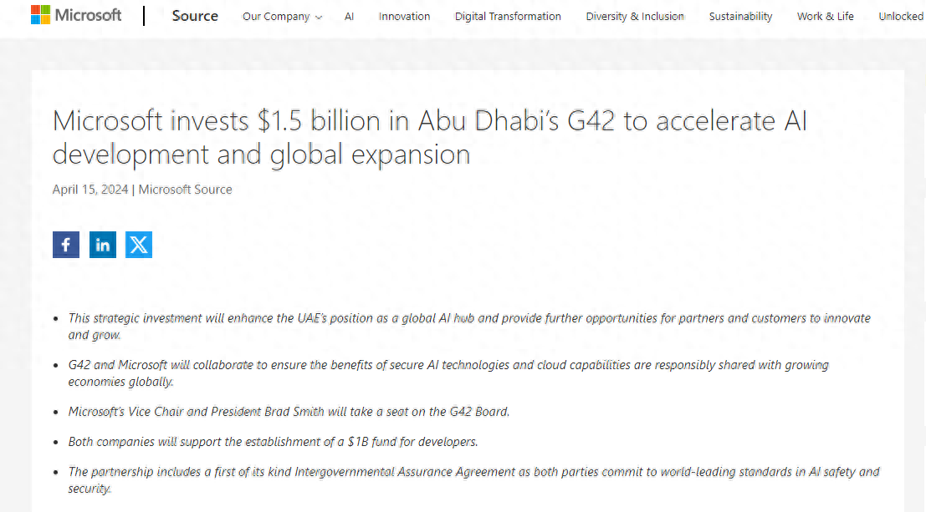Click the bullet about the $1B developer fund
Screen dimensions: 926x512
point(273,442)
